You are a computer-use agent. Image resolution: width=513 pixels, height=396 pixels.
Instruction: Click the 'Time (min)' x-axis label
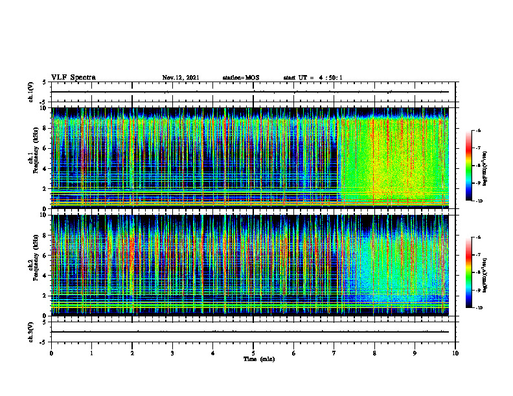(259, 359)
